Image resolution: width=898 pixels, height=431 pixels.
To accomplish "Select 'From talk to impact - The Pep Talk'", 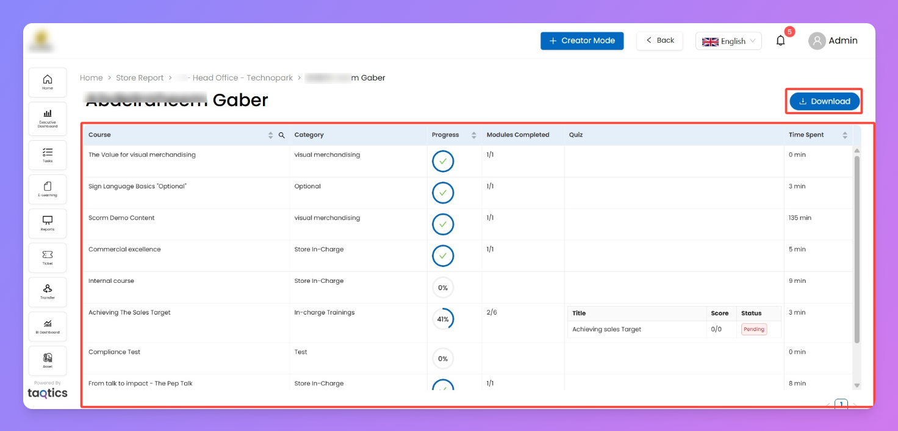I will coord(140,383).
